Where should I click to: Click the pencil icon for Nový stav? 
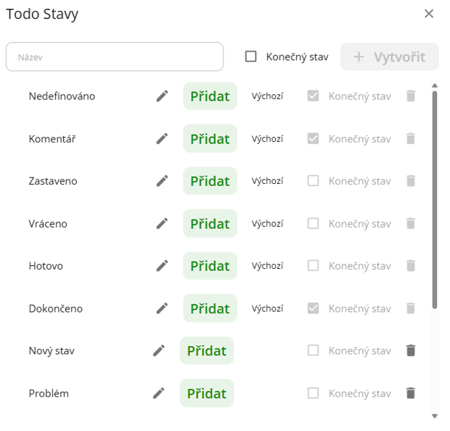tap(159, 351)
